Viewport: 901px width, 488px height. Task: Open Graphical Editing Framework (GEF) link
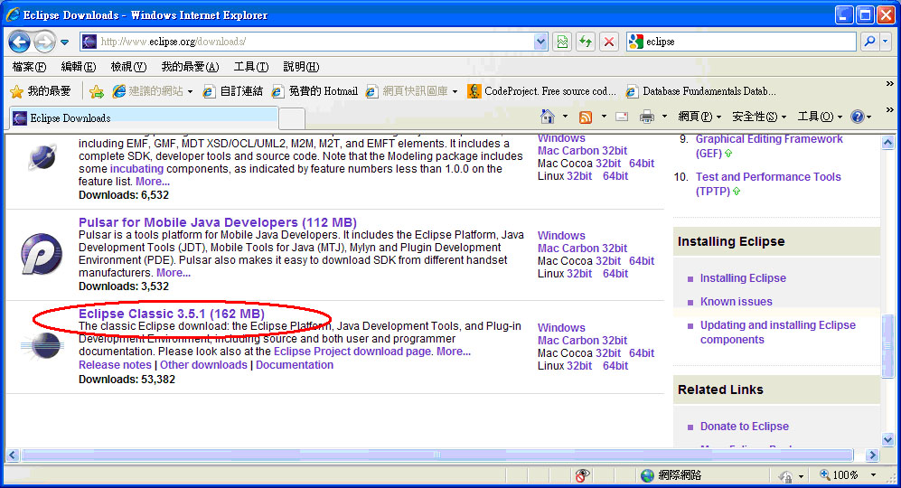click(769, 146)
